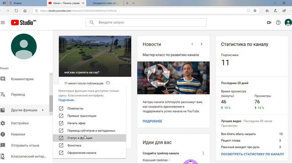Click external-link icon beside Плейлисты
The height and width of the screenshot is (164, 292).
61,108
